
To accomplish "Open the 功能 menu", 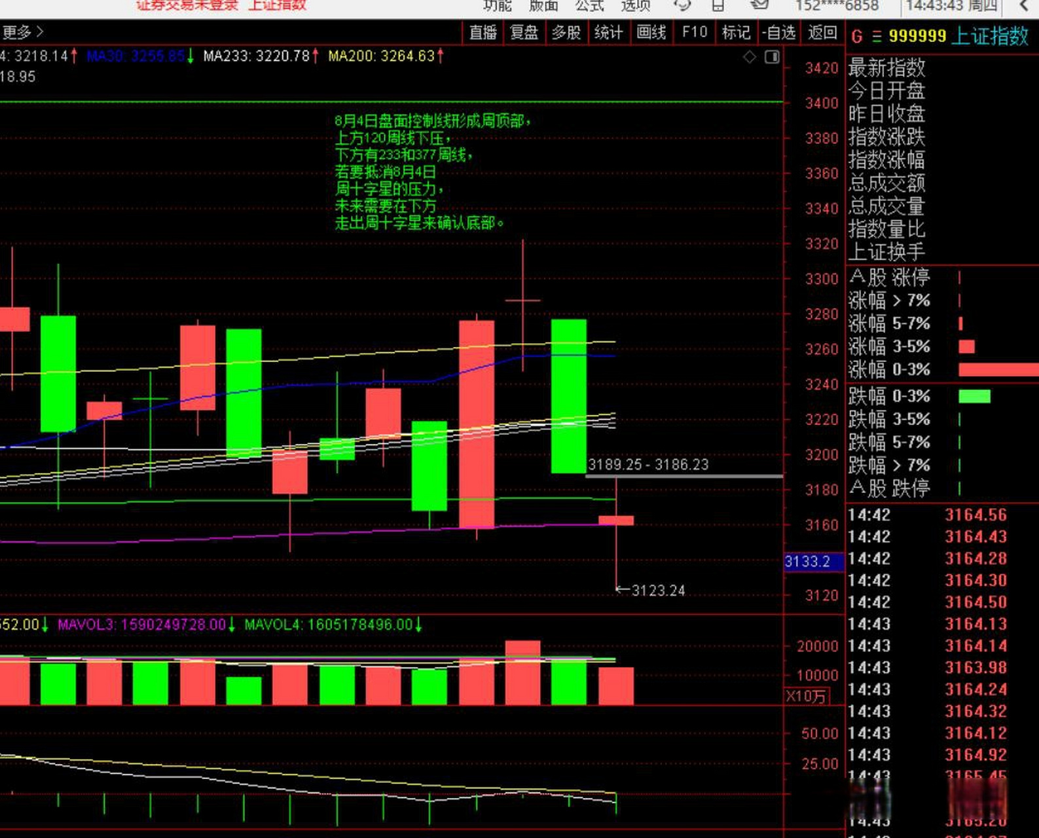I will click(497, 5).
